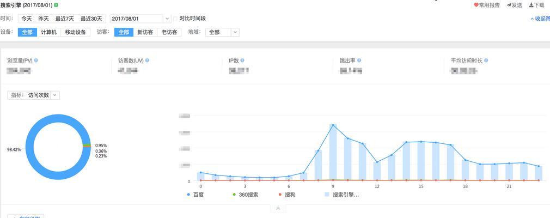This screenshot has height=218, width=550.
Task: Click the 0.36% donut label
Action: pos(101,152)
